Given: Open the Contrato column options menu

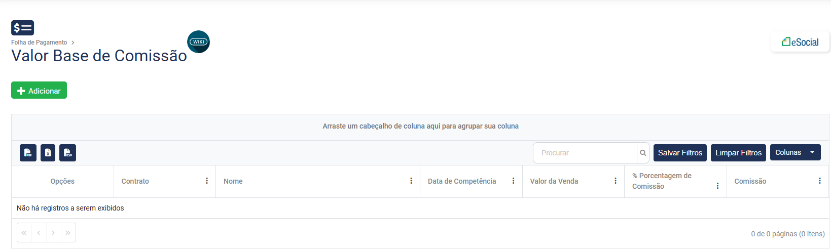Looking at the screenshot, I should tap(207, 181).
